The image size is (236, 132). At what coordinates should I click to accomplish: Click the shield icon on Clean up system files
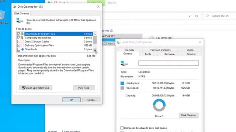tap(24, 88)
